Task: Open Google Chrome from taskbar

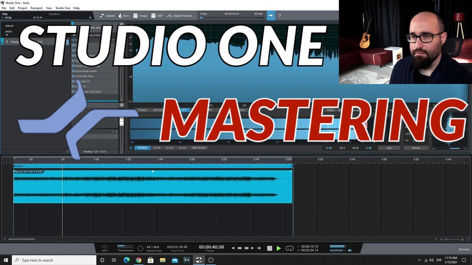Action: click(x=138, y=260)
